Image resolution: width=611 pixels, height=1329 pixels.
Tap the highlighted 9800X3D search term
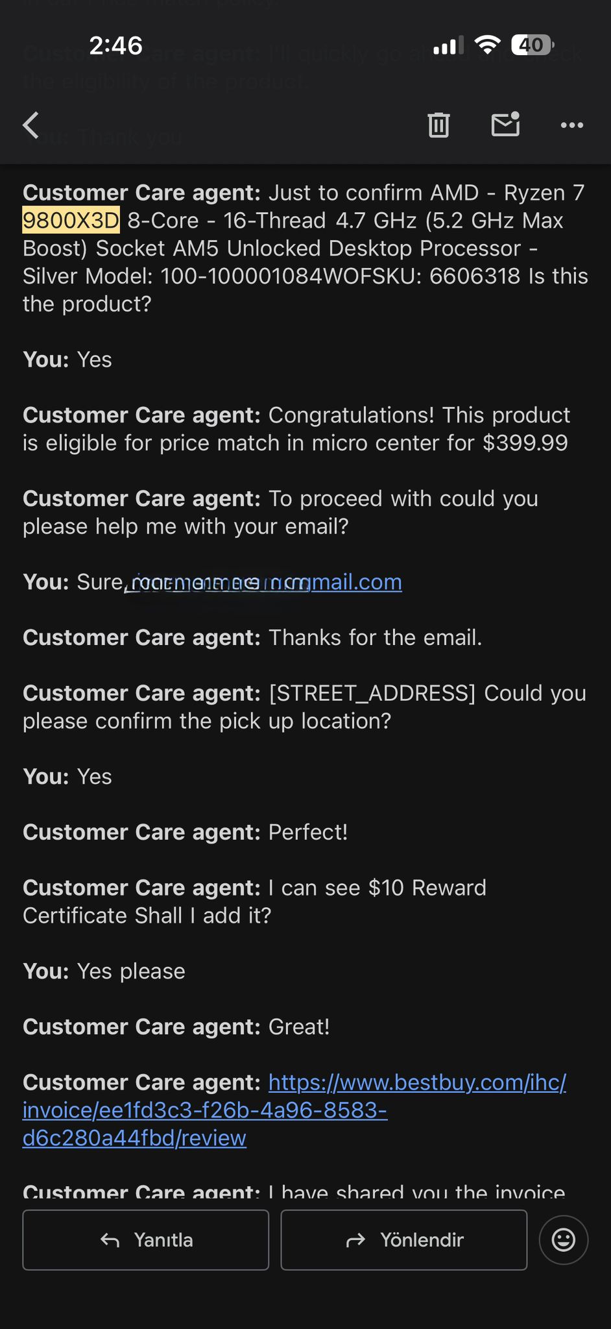click(71, 221)
